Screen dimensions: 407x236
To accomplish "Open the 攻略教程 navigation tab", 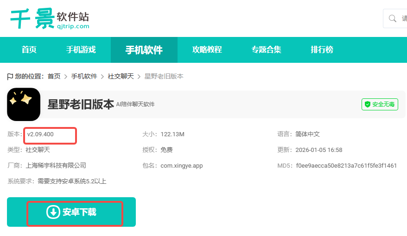I will point(207,50).
